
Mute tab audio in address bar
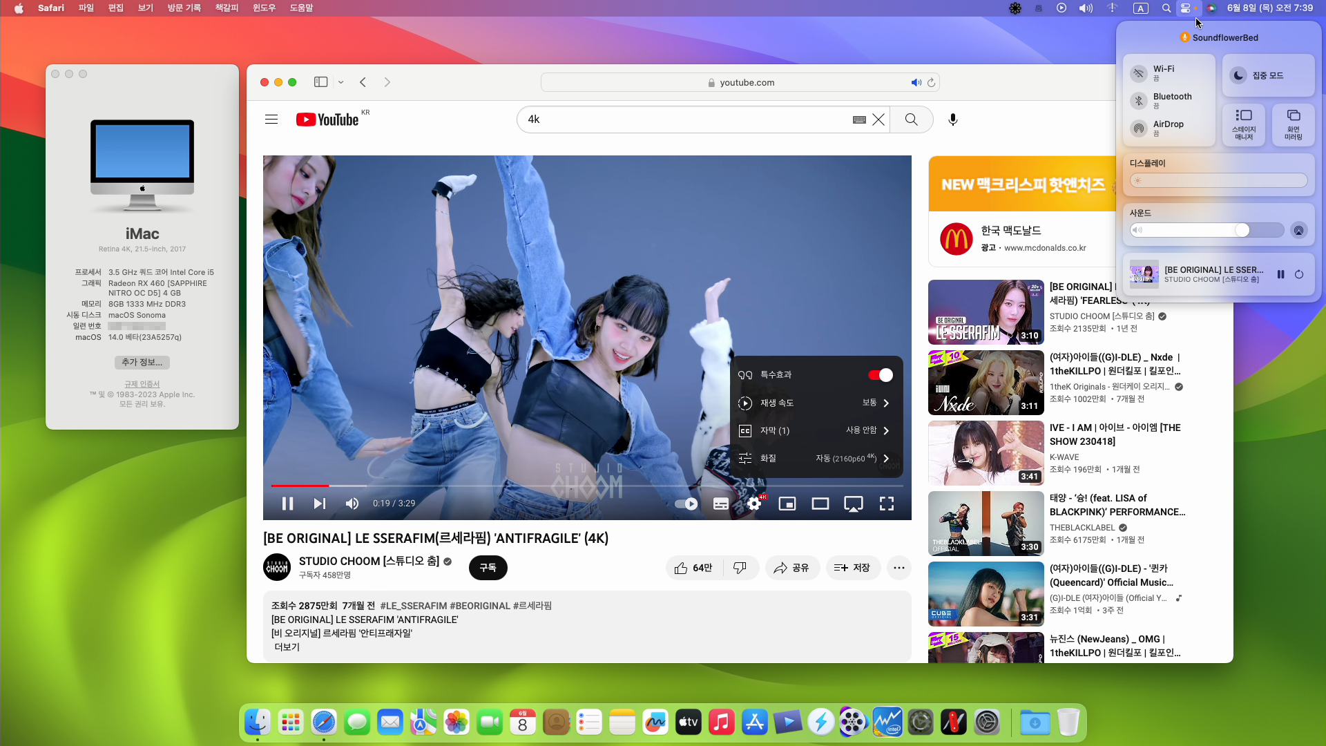point(916,82)
